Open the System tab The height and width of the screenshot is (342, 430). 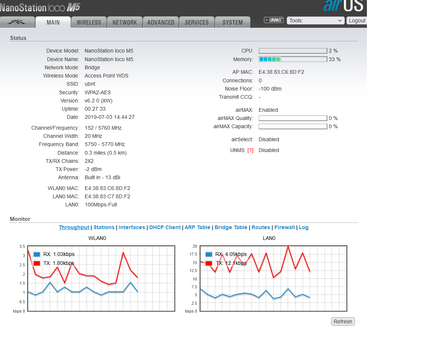tap(233, 22)
